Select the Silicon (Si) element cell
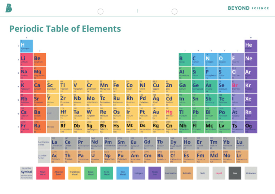 (x=198, y=73)
